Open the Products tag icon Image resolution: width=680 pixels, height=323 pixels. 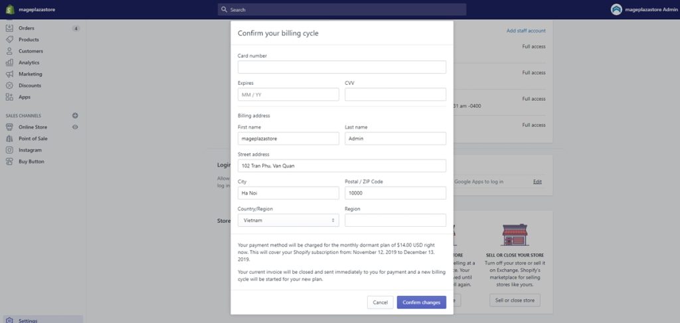tap(9, 40)
